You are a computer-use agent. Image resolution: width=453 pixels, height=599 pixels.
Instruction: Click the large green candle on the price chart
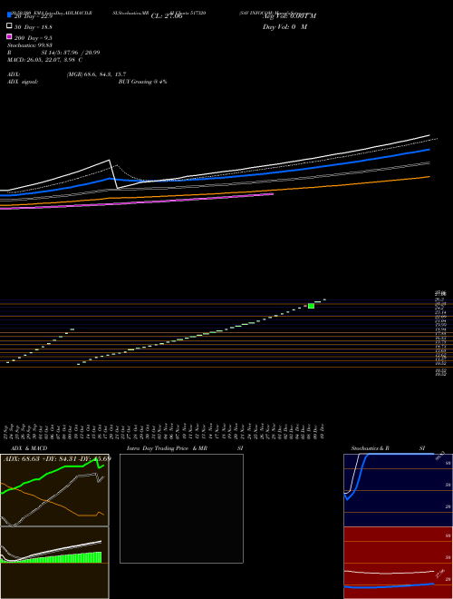tap(311, 306)
